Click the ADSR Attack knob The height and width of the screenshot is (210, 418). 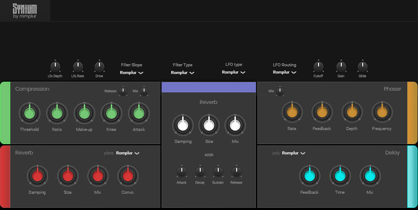[x=182, y=172]
